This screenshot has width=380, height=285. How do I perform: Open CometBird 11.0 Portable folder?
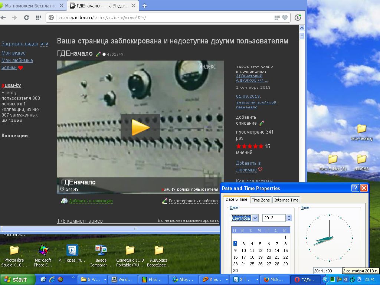(130, 256)
